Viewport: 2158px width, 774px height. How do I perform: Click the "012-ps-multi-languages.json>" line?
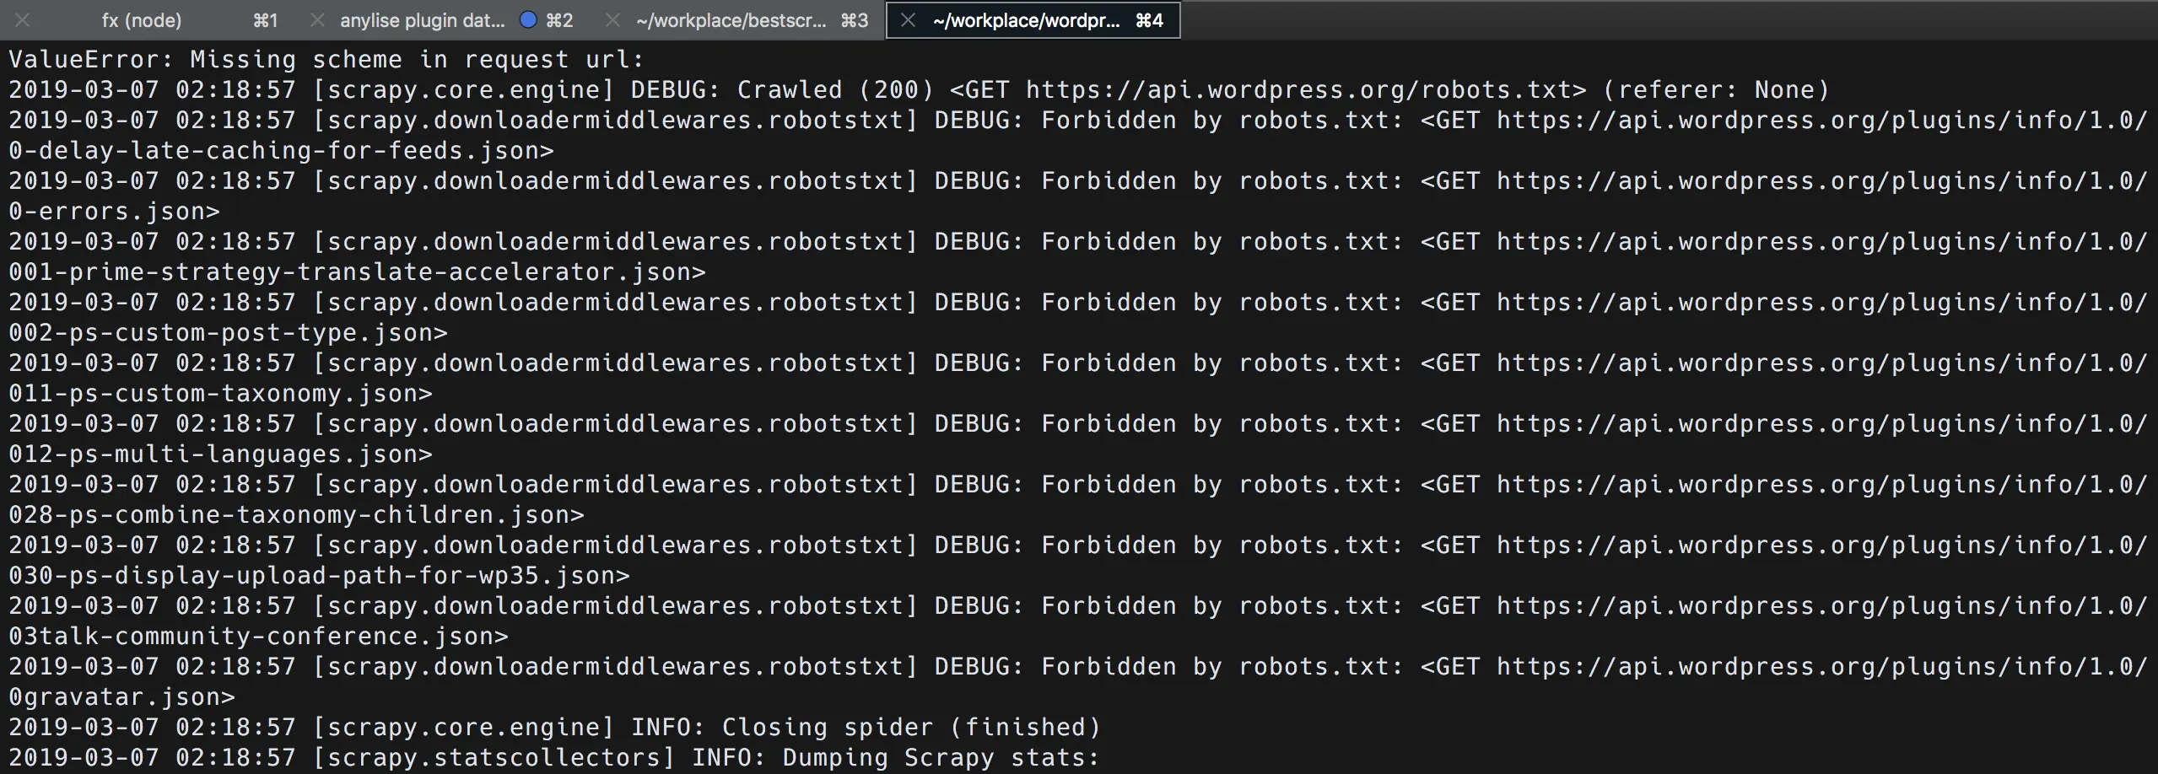coord(220,454)
